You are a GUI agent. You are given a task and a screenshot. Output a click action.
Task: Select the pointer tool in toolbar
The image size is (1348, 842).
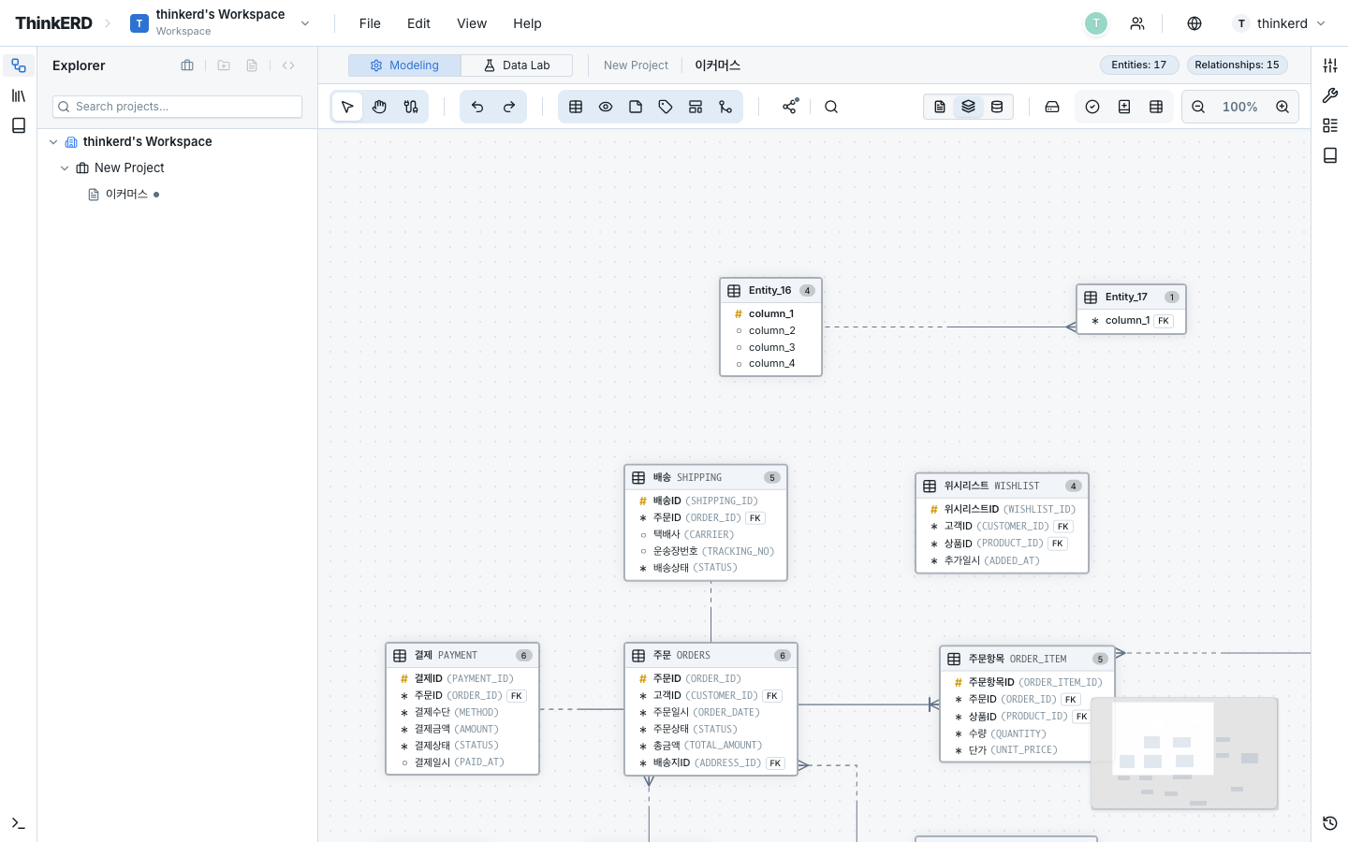[347, 107]
